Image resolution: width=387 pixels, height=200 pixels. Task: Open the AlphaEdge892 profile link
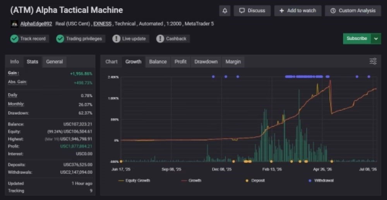(36, 24)
